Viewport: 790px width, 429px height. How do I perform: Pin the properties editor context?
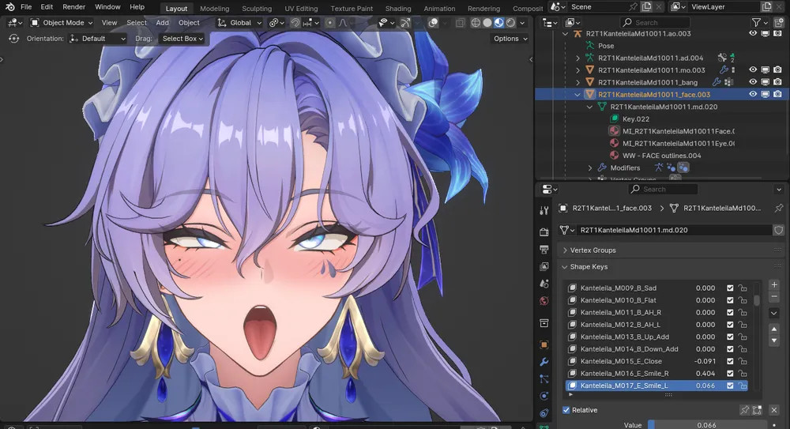779,209
